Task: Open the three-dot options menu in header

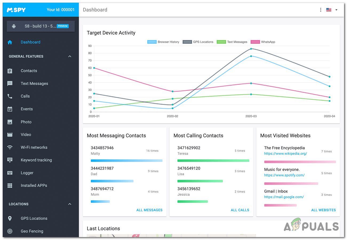Action: [x=320, y=10]
